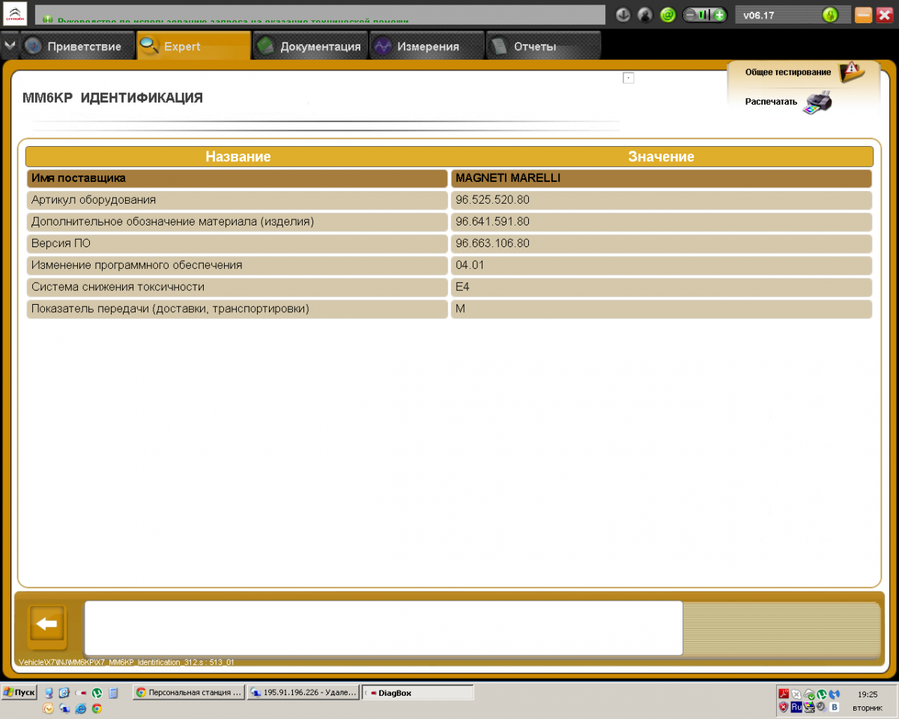
Task: Launch Internet Explorer from quick launch
Action: pyautogui.click(x=80, y=709)
